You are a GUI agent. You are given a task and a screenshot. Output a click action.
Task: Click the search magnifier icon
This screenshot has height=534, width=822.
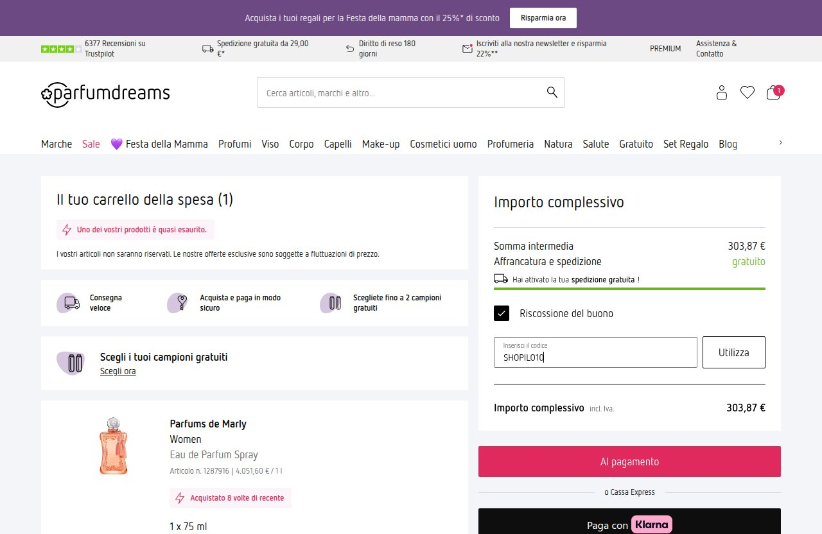point(552,92)
